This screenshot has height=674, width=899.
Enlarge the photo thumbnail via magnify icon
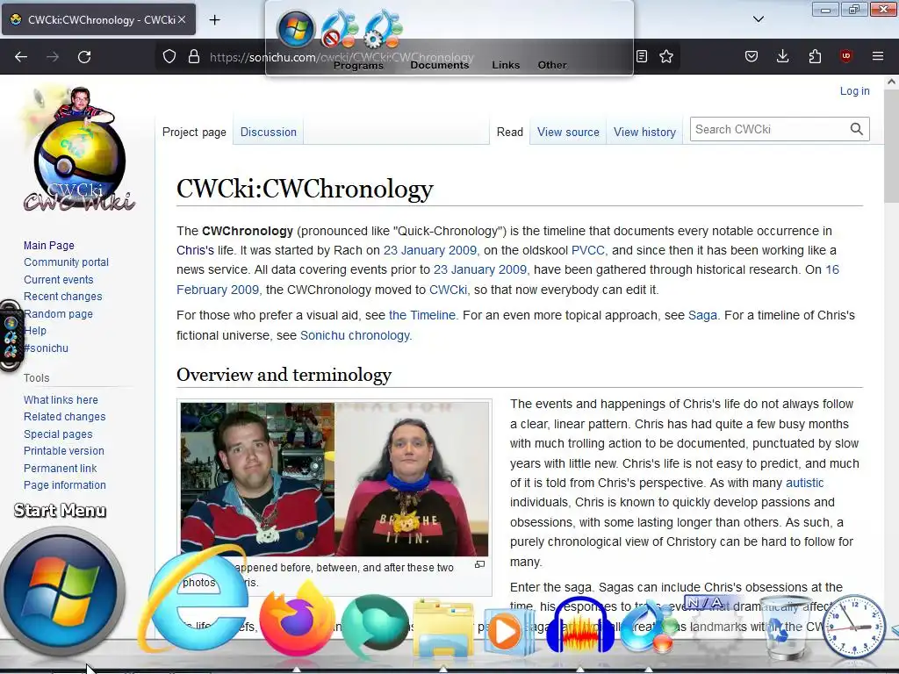480,564
